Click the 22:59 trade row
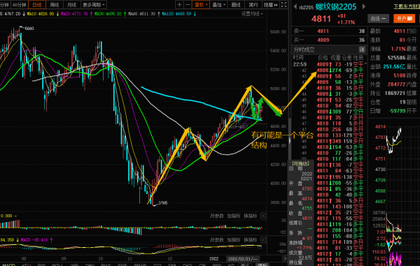The image size is (420, 266). coord(328,64)
